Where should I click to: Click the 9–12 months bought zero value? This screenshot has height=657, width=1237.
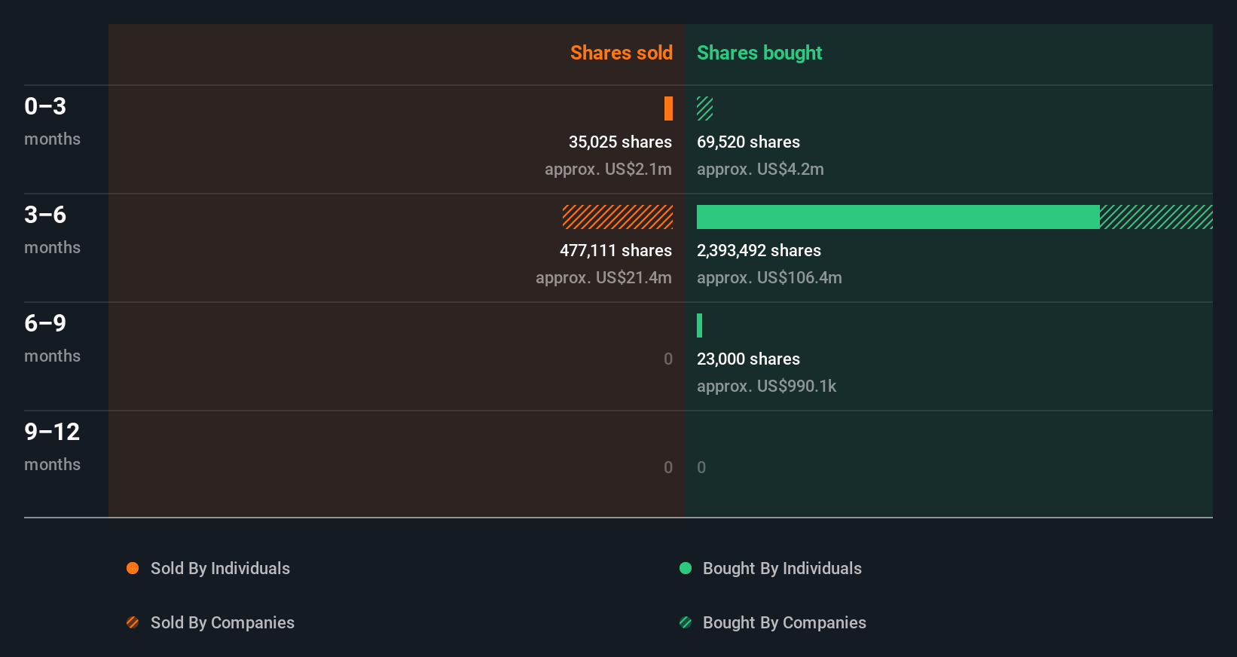tap(701, 468)
